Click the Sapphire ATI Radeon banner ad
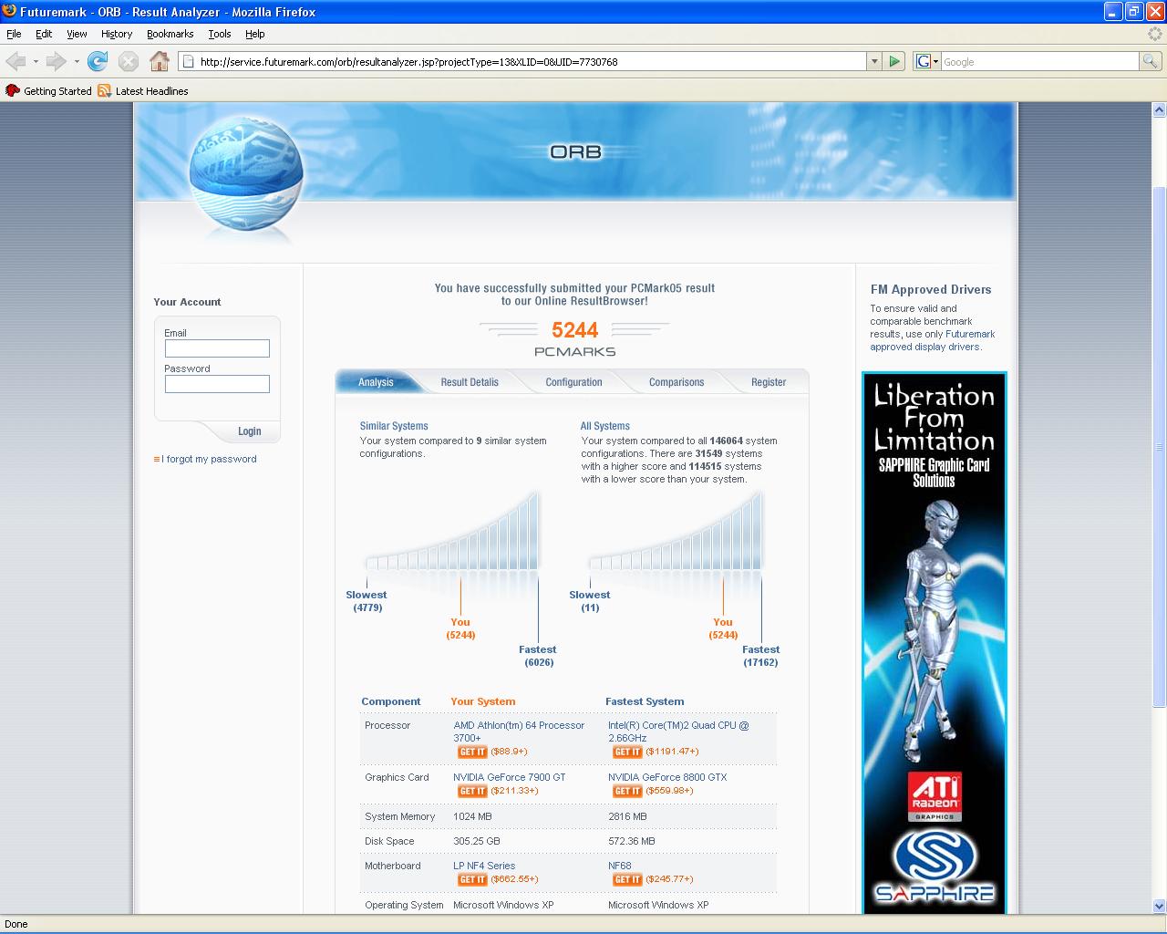The image size is (1167, 934). coord(935,643)
